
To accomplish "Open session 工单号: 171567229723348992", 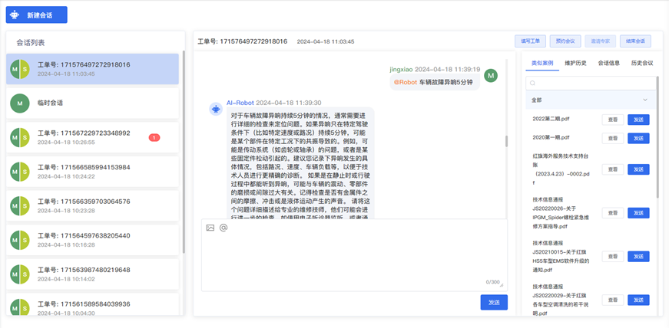I will pyautogui.click(x=92, y=138).
